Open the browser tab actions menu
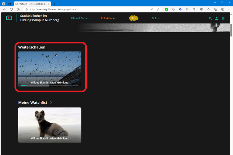233x155 pixels. [9, 4]
